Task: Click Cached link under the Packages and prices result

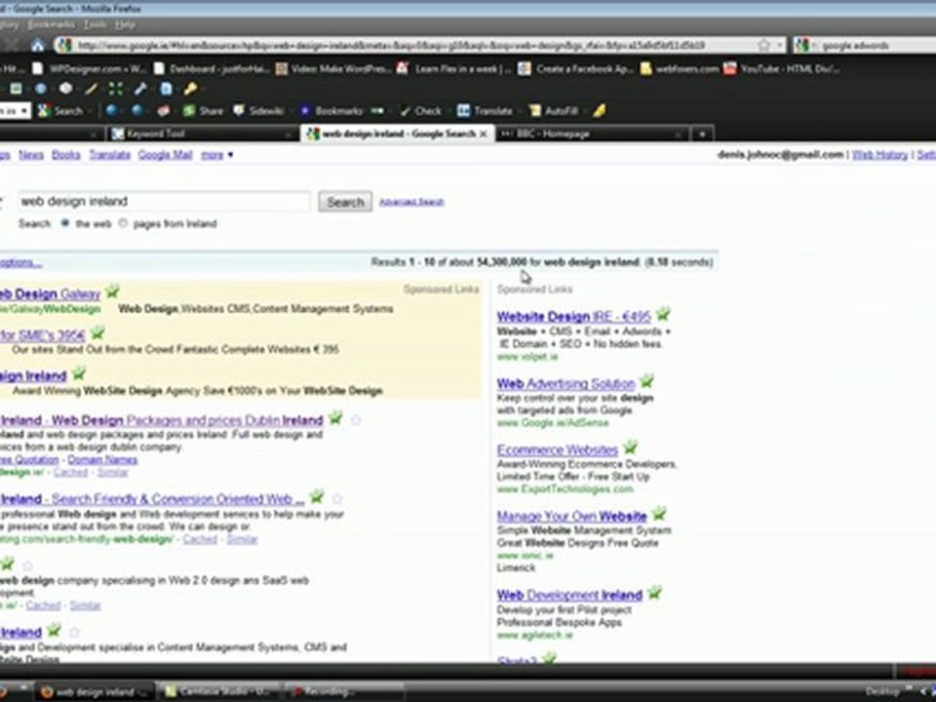Action: 70,472
